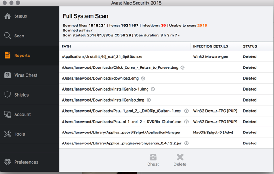This screenshot has height=174, width=274.
Task: Click the Virus Chest box icon
Action: pos(7,75)
